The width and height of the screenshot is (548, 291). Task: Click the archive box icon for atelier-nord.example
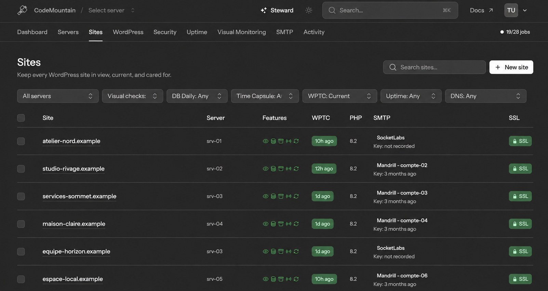281,141
